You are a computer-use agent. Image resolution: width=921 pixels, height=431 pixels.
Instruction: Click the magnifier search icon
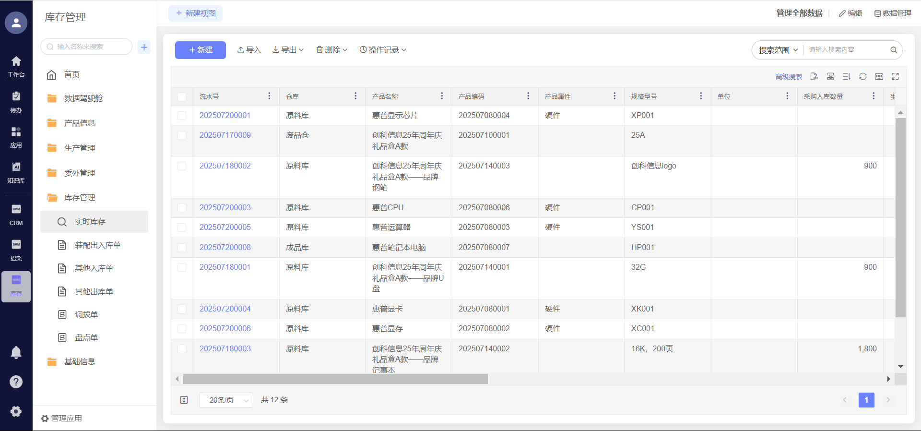click(894, 50)
